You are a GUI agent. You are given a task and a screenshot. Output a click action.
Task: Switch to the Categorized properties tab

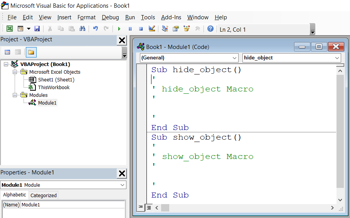(x=44, y=195)
